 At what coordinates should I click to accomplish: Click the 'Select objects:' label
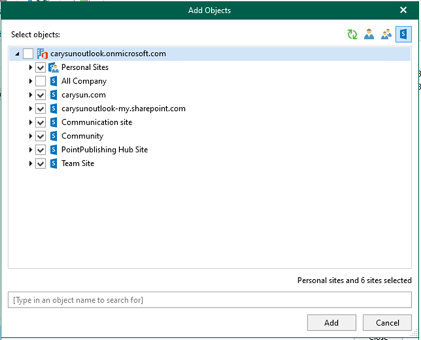pyautogui.click(x=36, y=35)
